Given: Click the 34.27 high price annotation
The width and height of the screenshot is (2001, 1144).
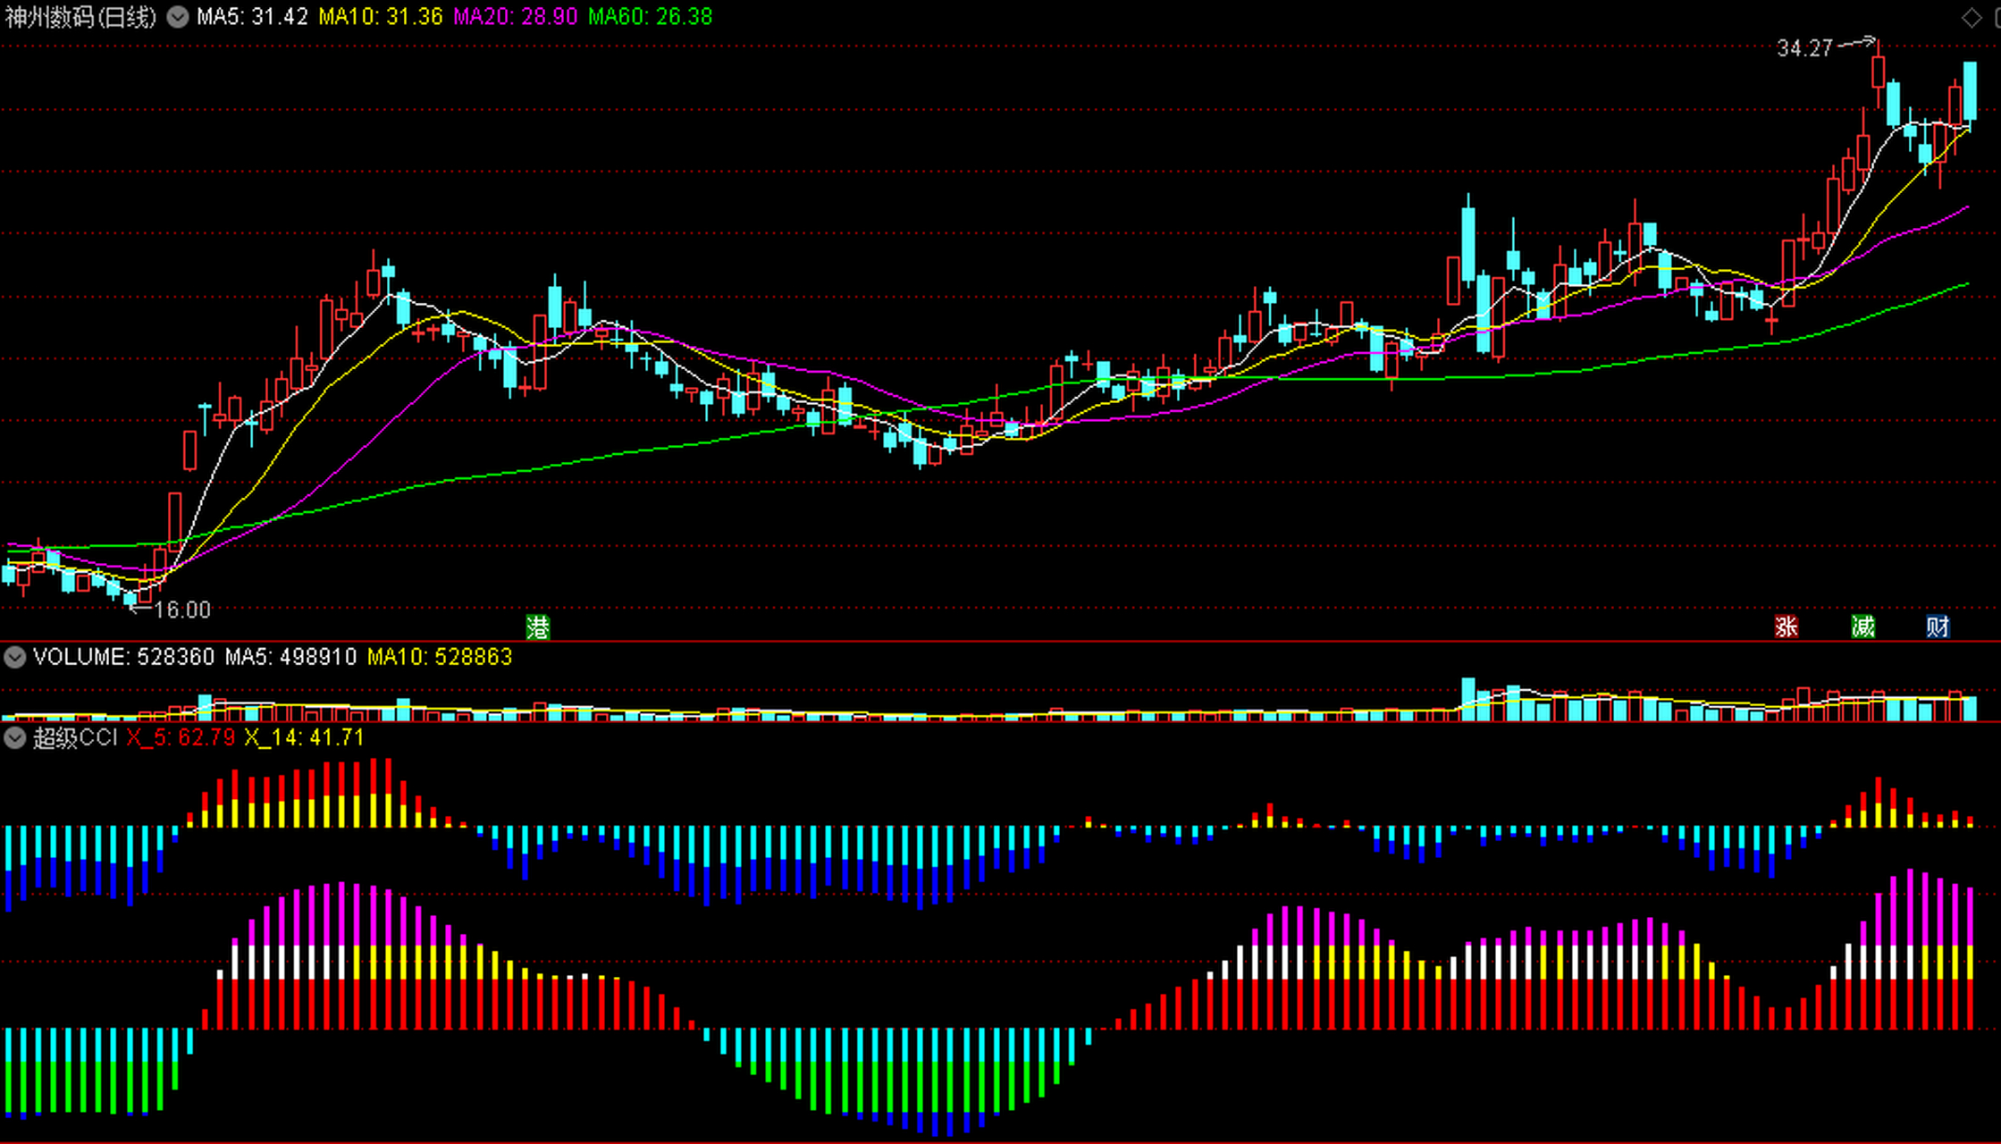Looking at the screenshot, I should point(1804,48).
